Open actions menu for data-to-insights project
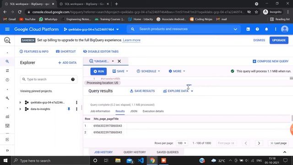Screen dimensions: 293x165 click(76, 109)
